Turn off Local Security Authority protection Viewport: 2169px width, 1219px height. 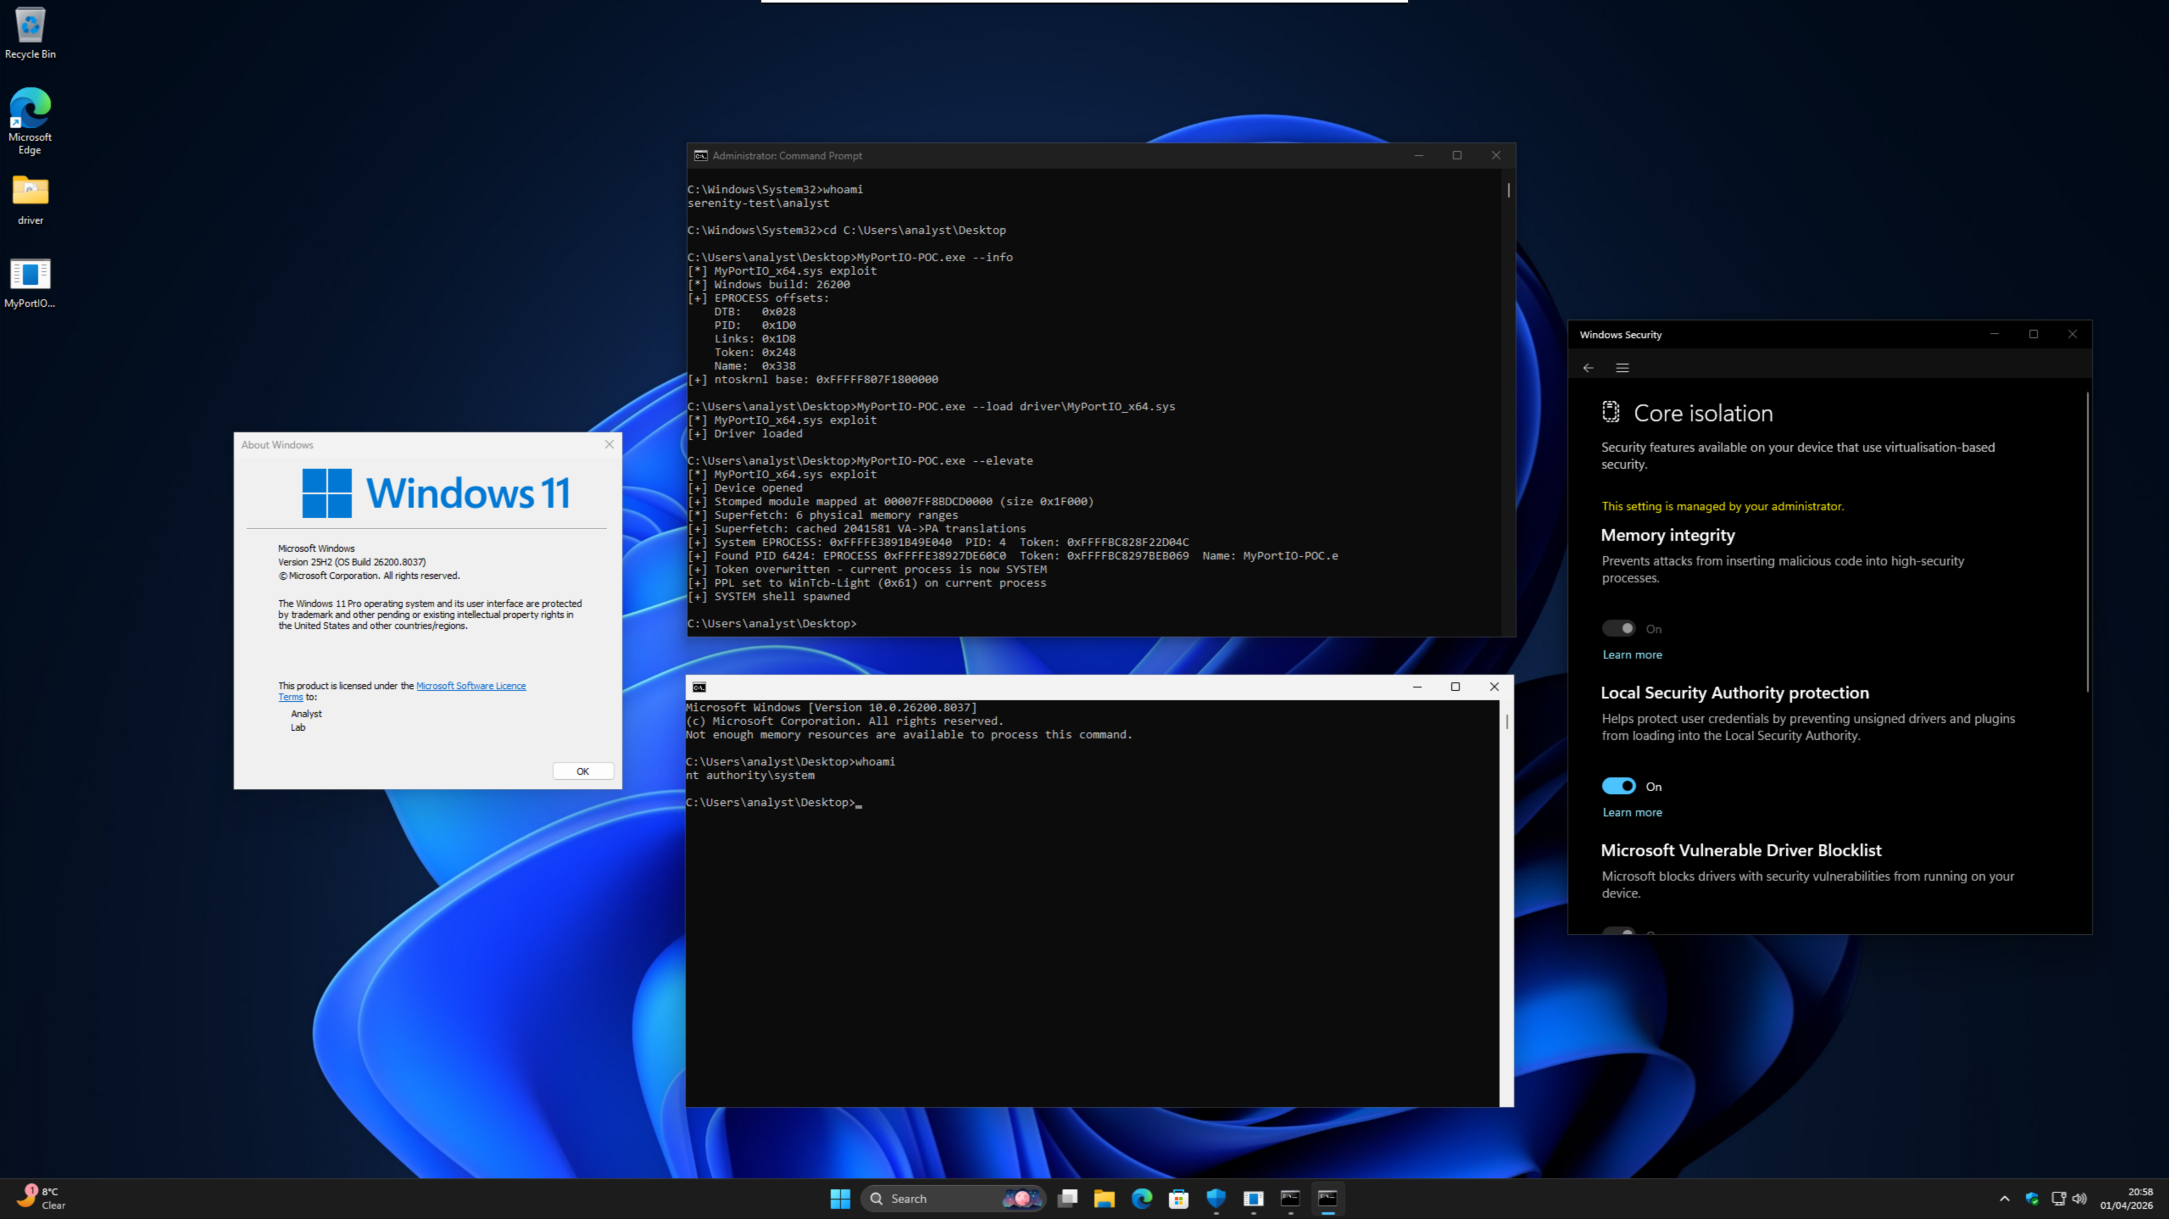(x=1619, y=786)
